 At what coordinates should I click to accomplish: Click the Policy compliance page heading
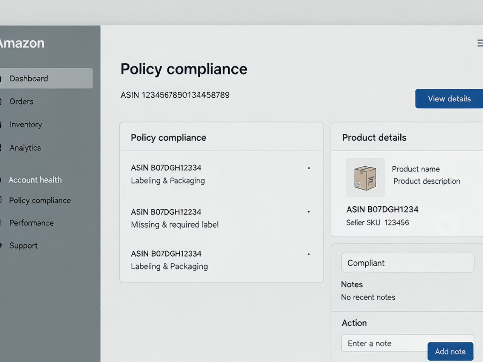pyautogui.click(x=184, y=69)
